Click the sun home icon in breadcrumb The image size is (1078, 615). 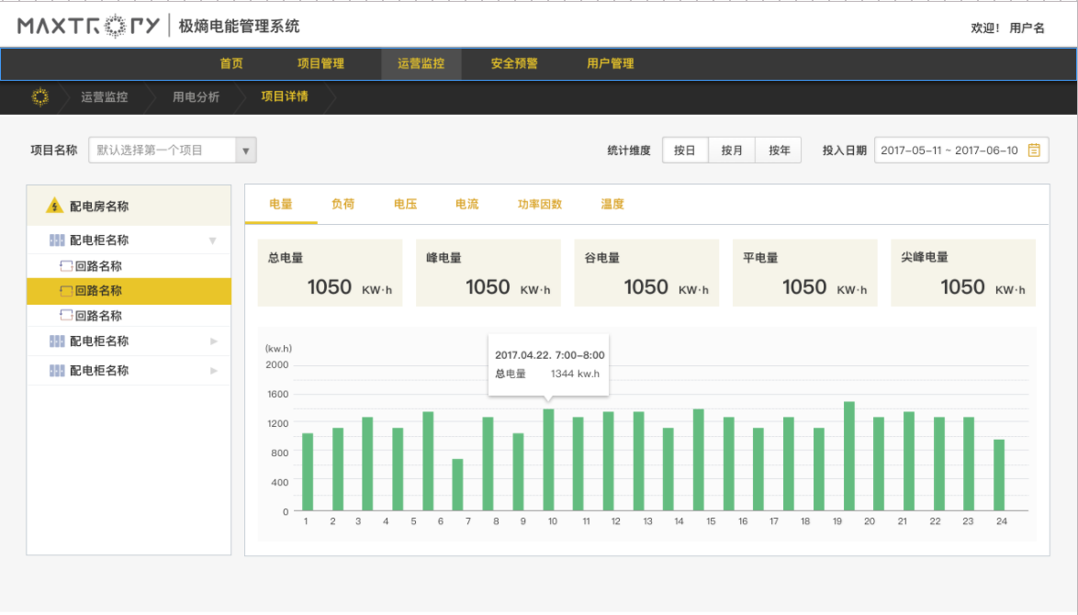tap(40, 97)
